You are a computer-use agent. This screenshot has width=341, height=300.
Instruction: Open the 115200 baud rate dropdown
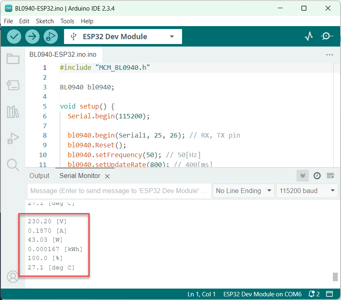click(x=307, y=191)
